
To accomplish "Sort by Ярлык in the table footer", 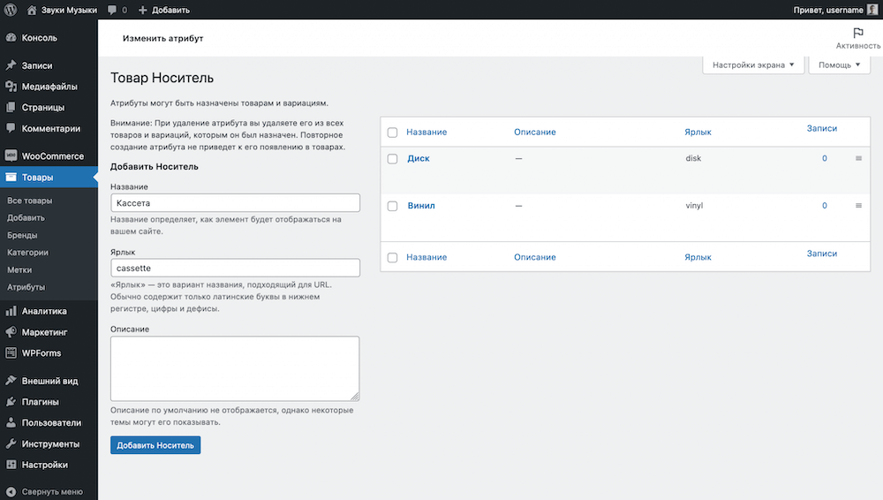I will 698,257.
